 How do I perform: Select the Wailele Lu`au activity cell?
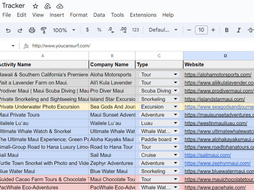coord(44,123)
